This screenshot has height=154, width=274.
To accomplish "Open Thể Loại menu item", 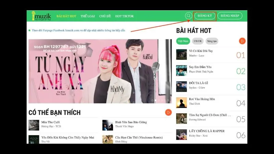I will 88,16.
